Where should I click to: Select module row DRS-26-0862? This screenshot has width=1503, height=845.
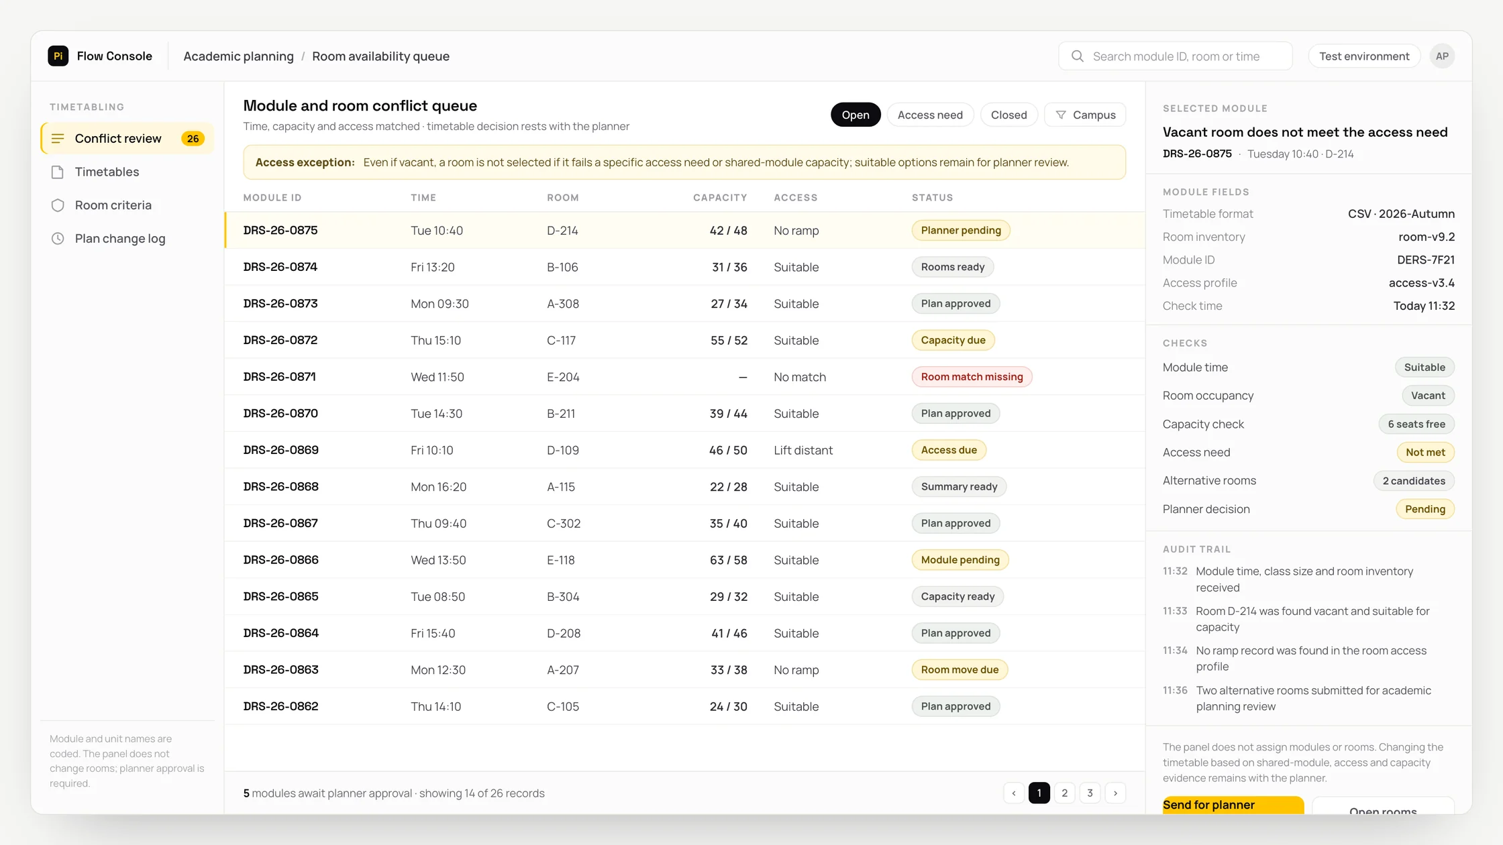coord(685,706)
